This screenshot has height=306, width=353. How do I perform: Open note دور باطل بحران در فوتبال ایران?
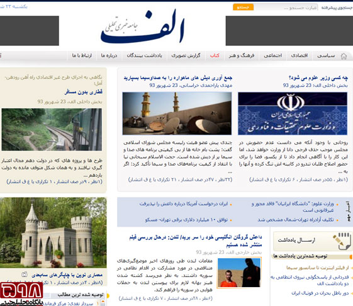(320, 293)
